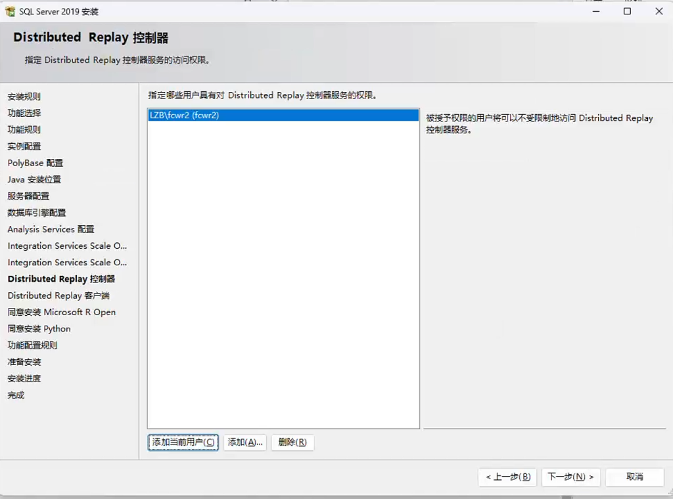673x499 pixels.
Task: Select the 服务器配置 step
Action: 28,196
